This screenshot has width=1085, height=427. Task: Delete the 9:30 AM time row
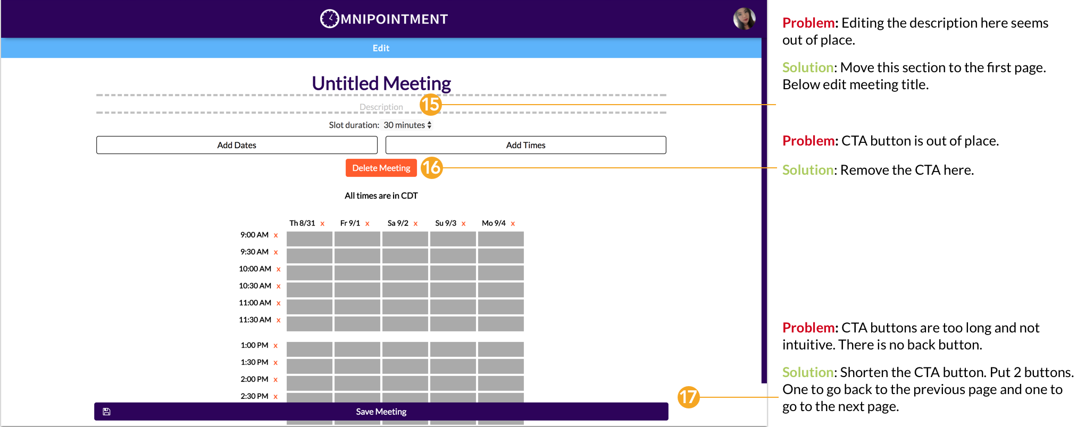click(276, 252)
